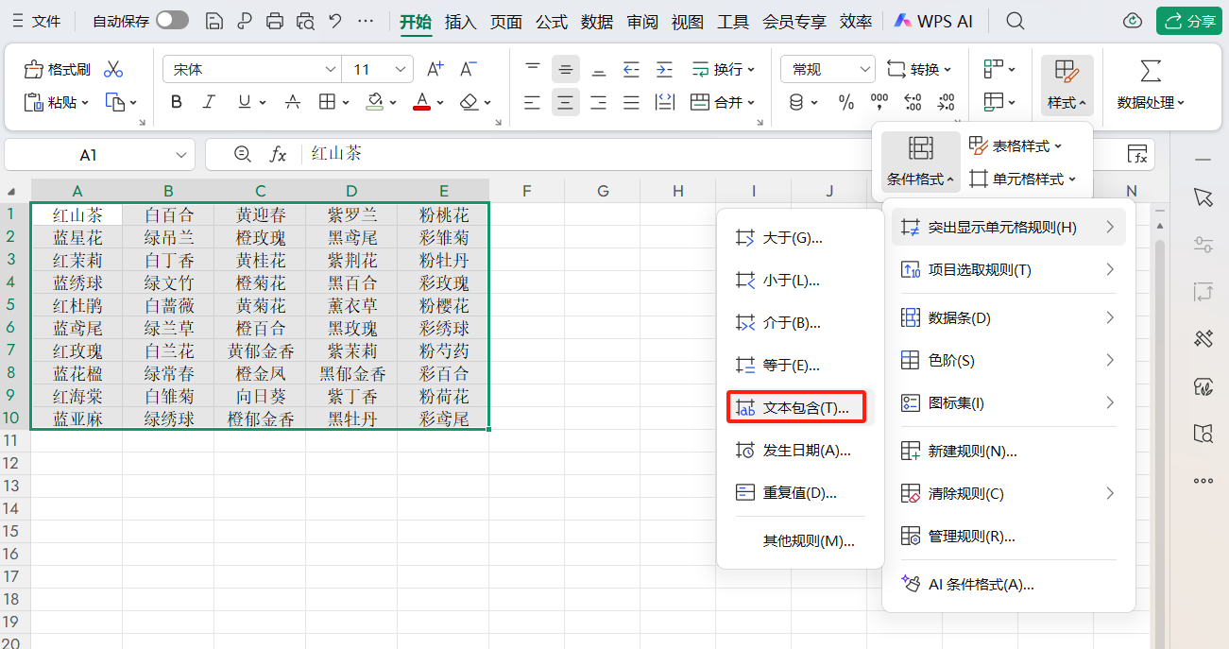Click the Undo arrow icon
Screen dimensions: 1229x649
tap(335, 21)
